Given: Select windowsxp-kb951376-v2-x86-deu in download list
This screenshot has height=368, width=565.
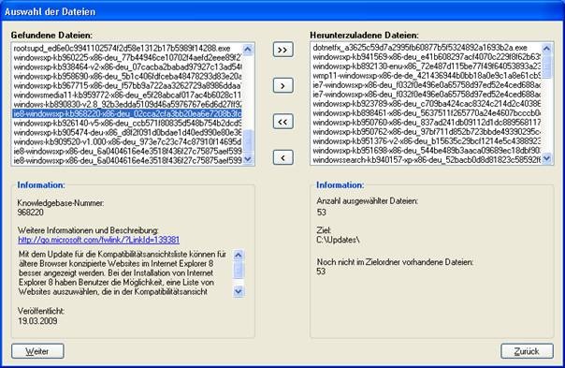Looking at the screenshot, I should tap(427, 141).
